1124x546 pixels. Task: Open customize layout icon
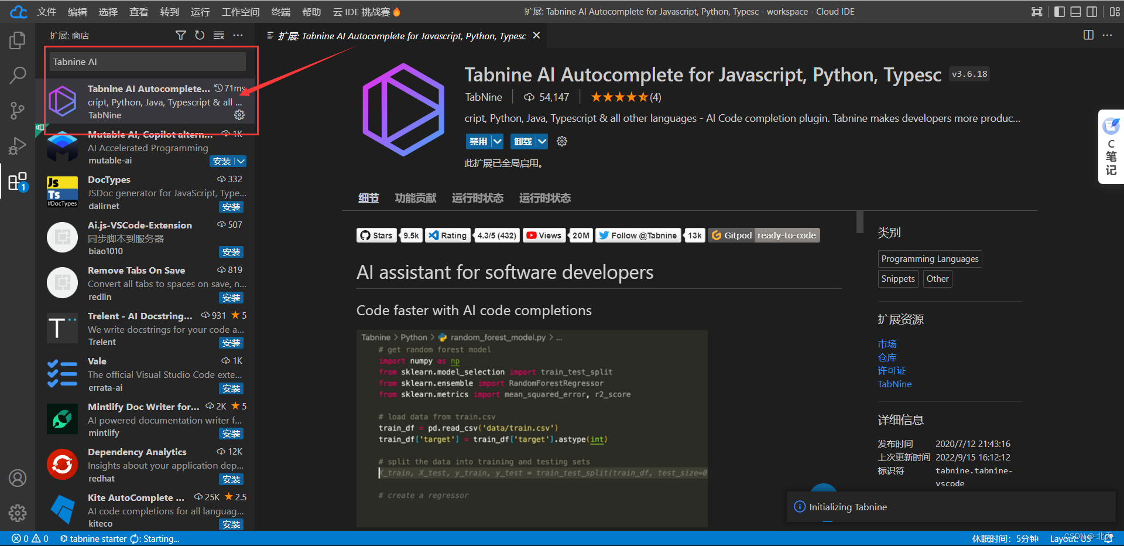coord(1115,12)
